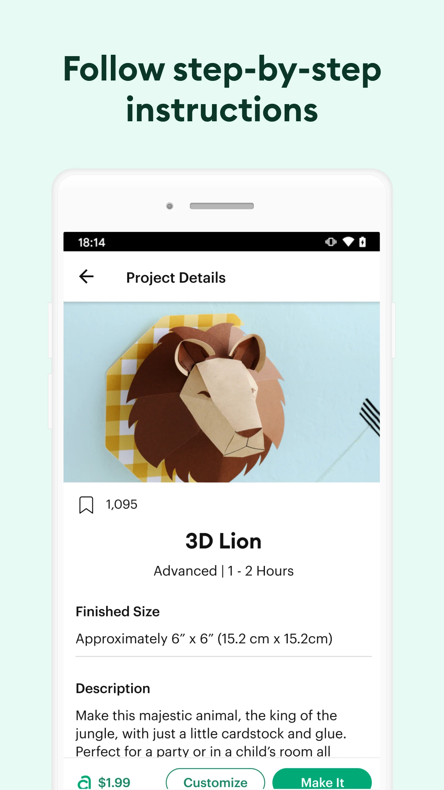Go back using the arrow icon
This screenshot has height=790, width=444.
tap(86, 277)
